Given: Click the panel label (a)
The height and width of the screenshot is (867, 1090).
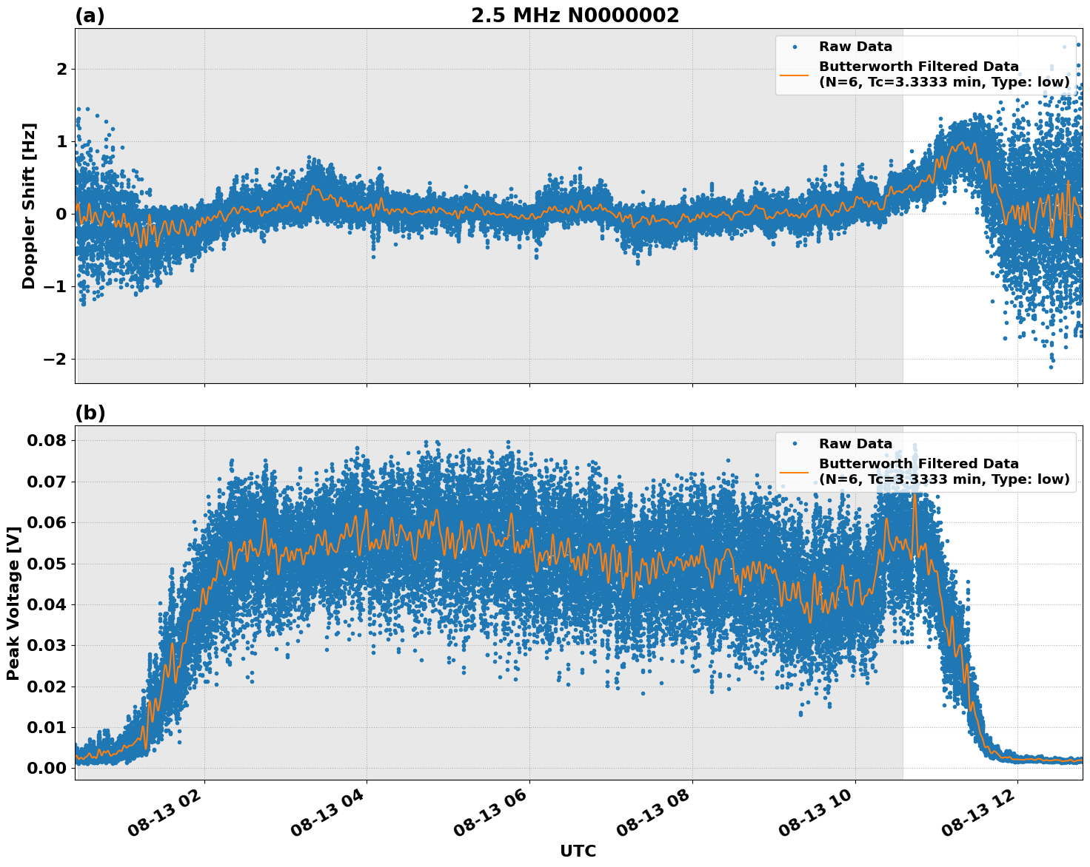Looking at the screenshot, I should 90,16.
